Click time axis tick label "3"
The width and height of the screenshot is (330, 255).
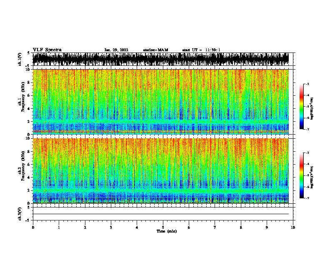[x=111, y=227]
